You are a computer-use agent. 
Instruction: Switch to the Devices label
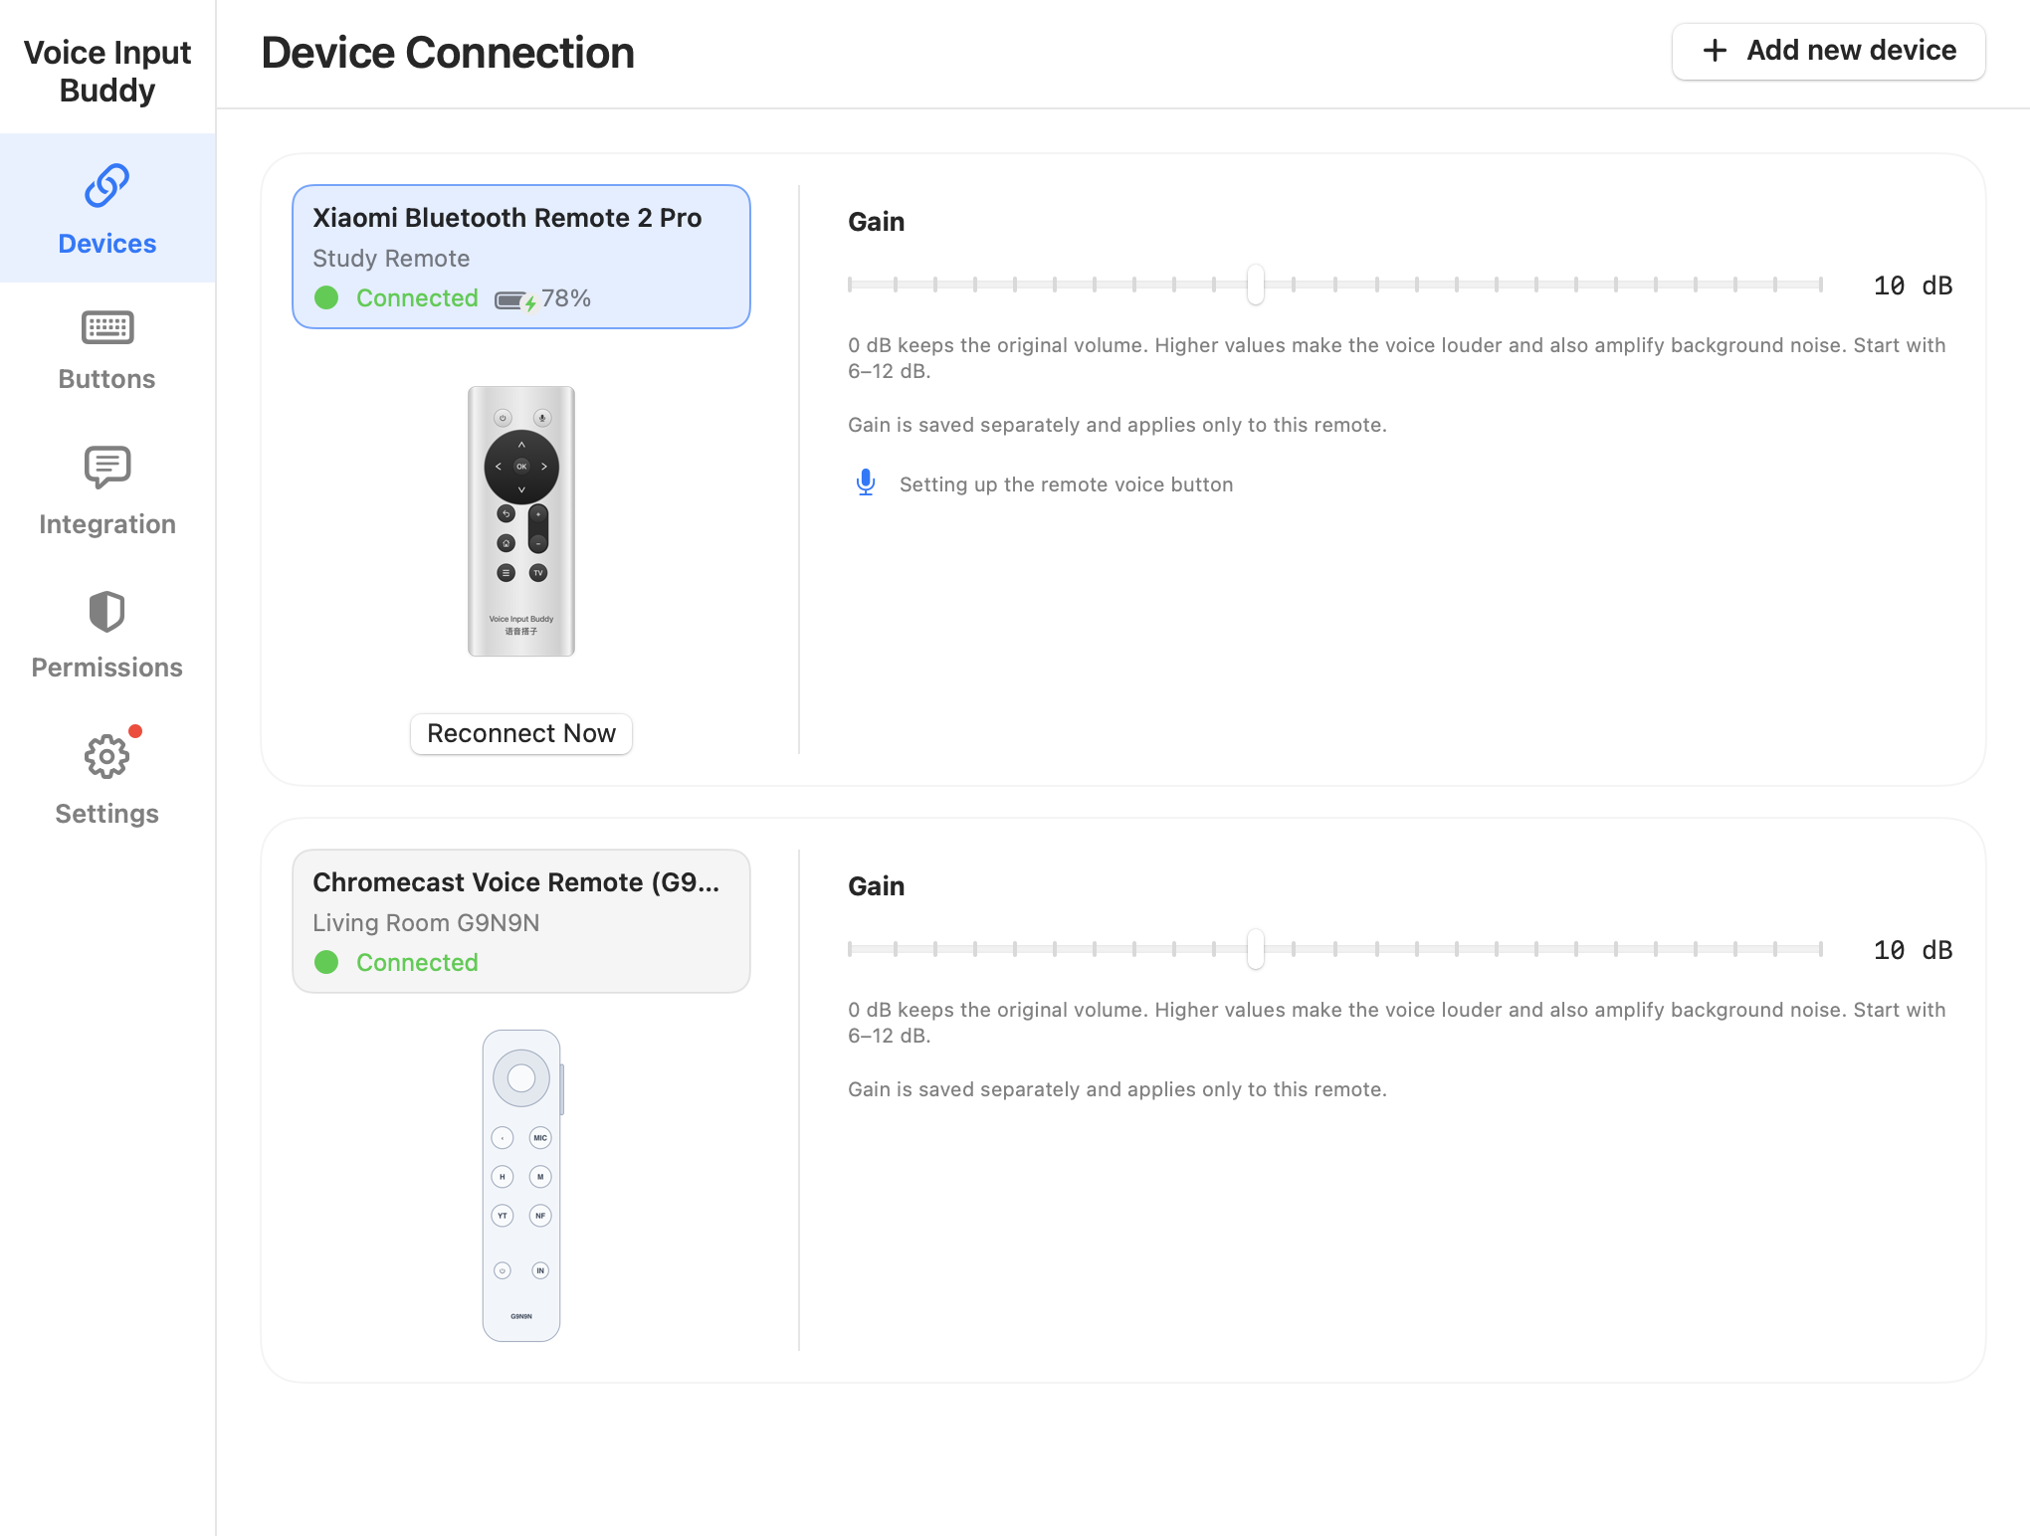coord(107,244)
